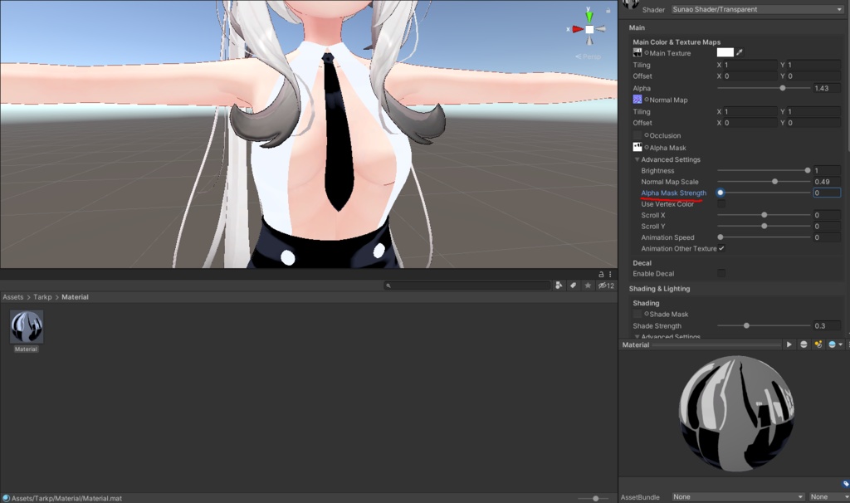Enable Decal in the Decal section

(x=721, y=273)
